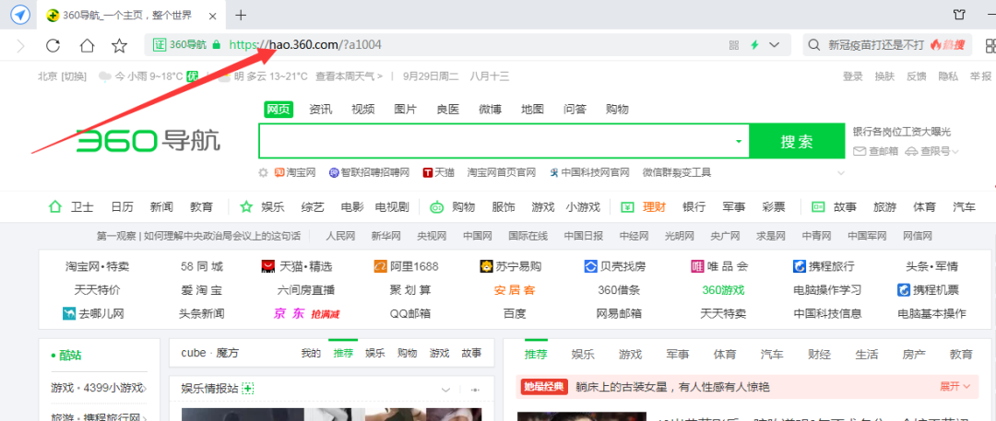Add module via green plus beside 娱乐情报站
Image resolution: width=996 pixels, height=421 pixels.
248,388
